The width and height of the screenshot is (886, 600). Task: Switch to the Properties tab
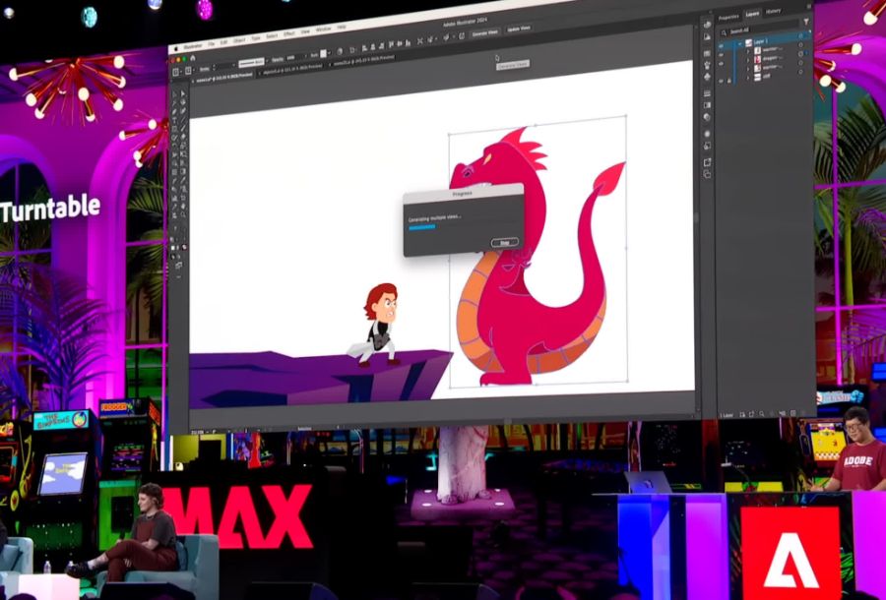(728, 18)
